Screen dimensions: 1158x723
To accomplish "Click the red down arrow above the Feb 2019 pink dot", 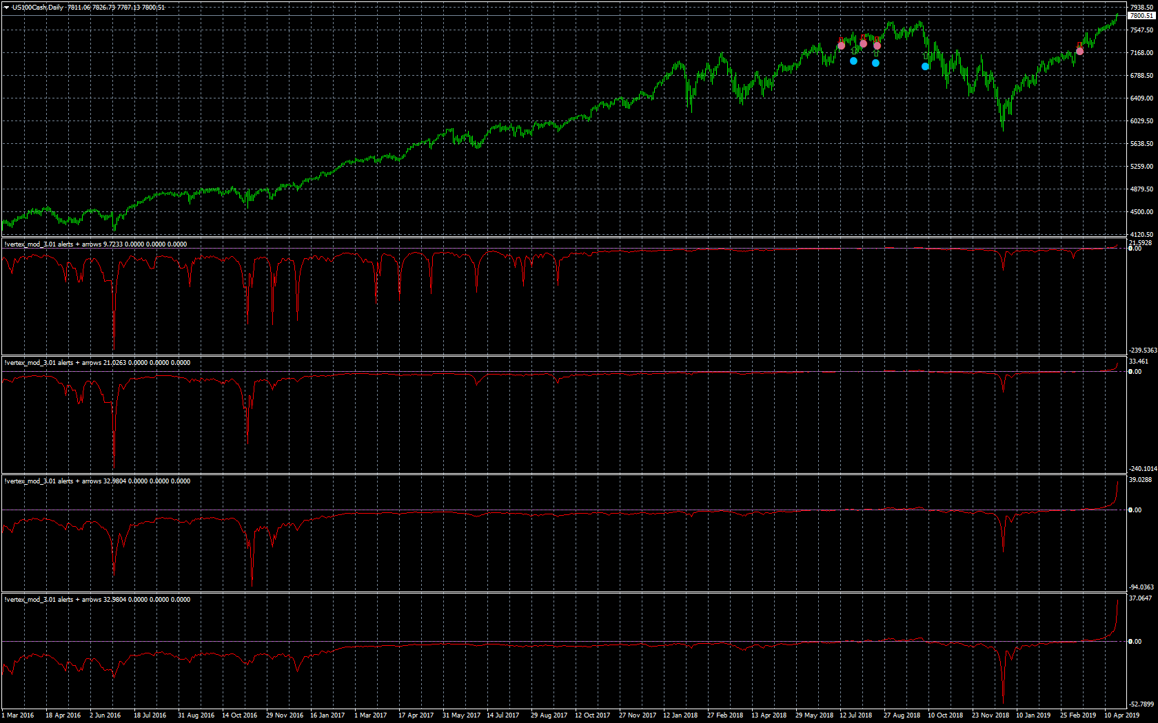I will (1079, 45).
